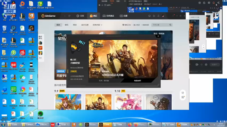Open the first recent game in sidebar
Image resolution: width=227 pixels, height=127 pixels.
click(x=40, y=43)
